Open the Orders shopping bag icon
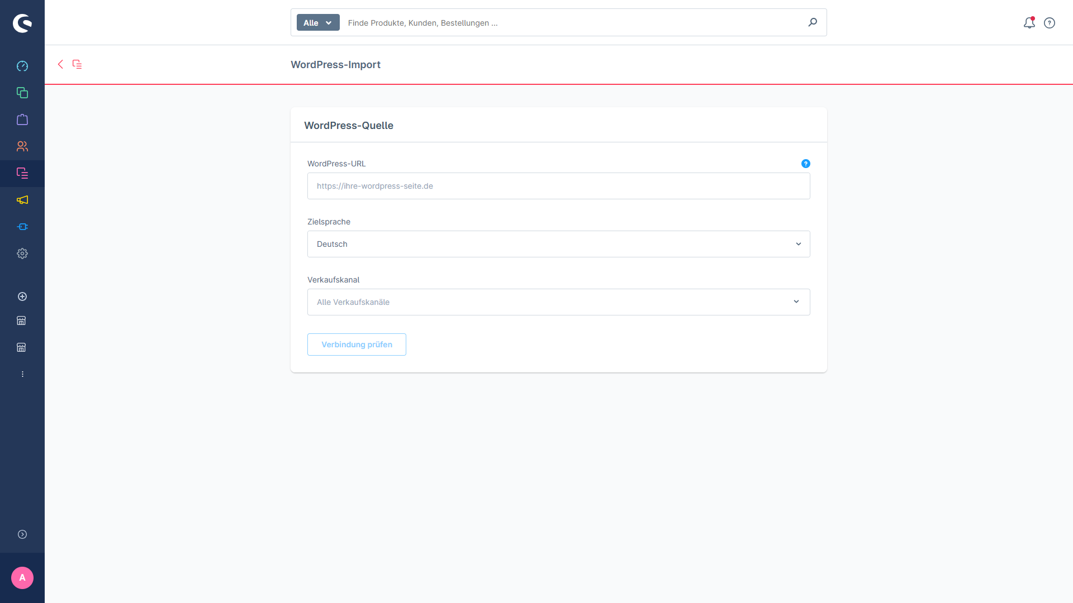 click(x=22, y=119)
